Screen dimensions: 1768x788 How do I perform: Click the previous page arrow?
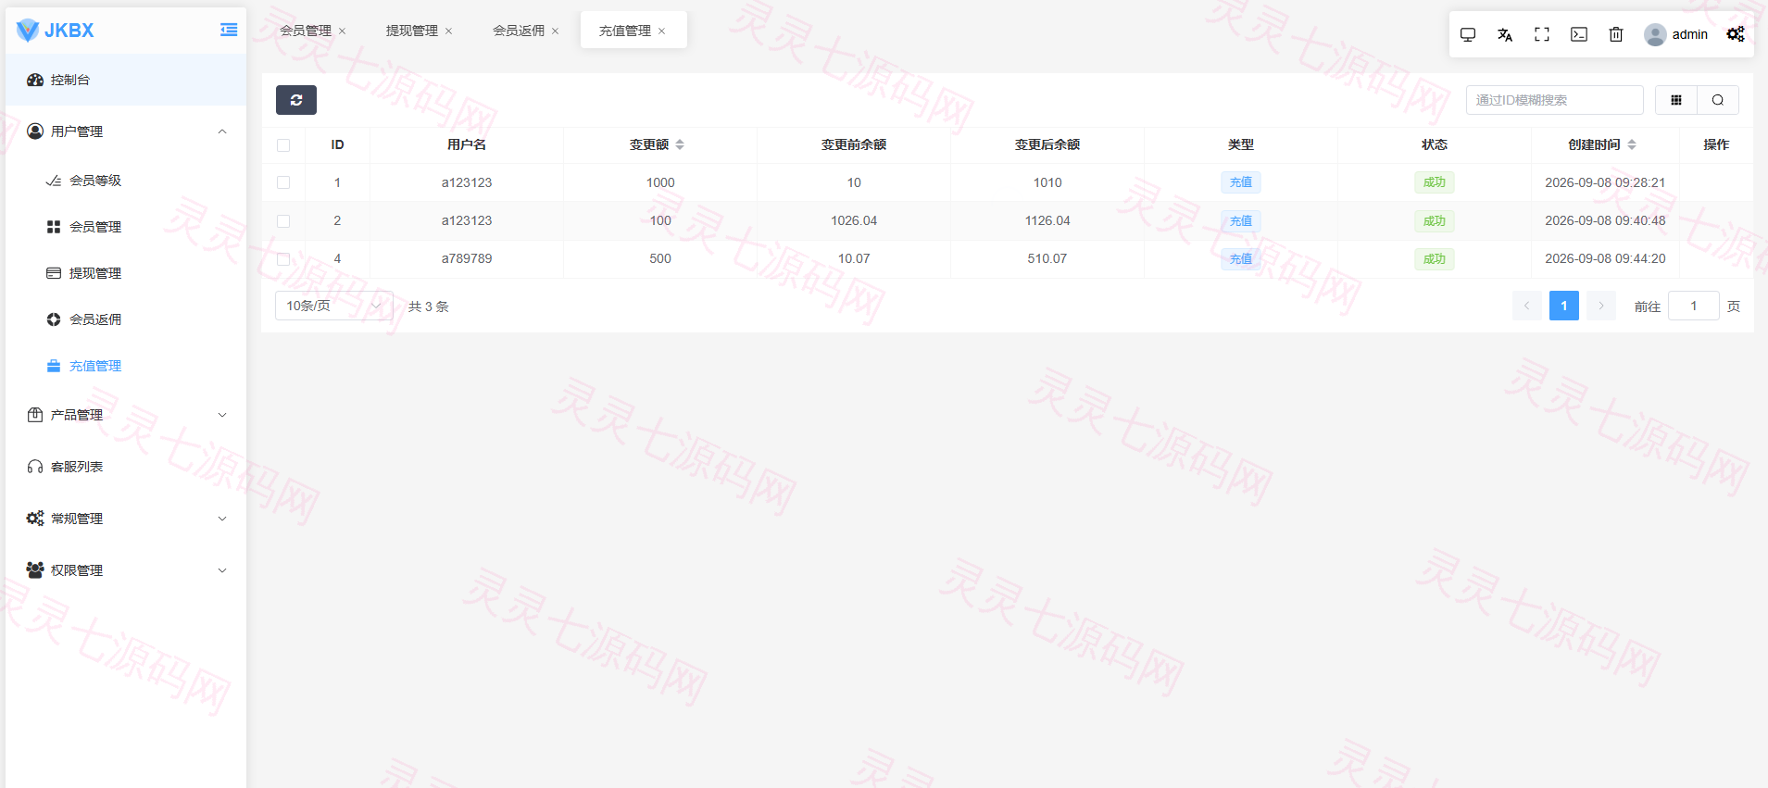(1527, 306)
